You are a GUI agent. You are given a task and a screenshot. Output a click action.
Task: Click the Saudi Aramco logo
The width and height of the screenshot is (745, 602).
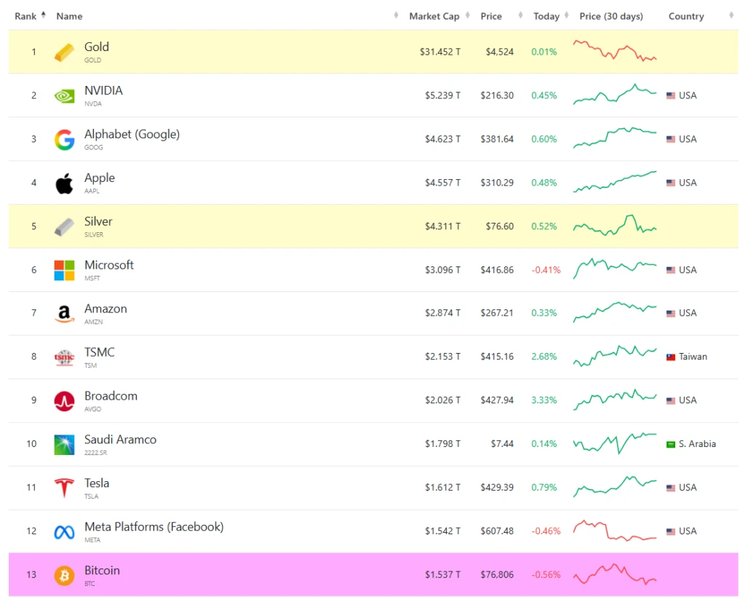point(64,445)
